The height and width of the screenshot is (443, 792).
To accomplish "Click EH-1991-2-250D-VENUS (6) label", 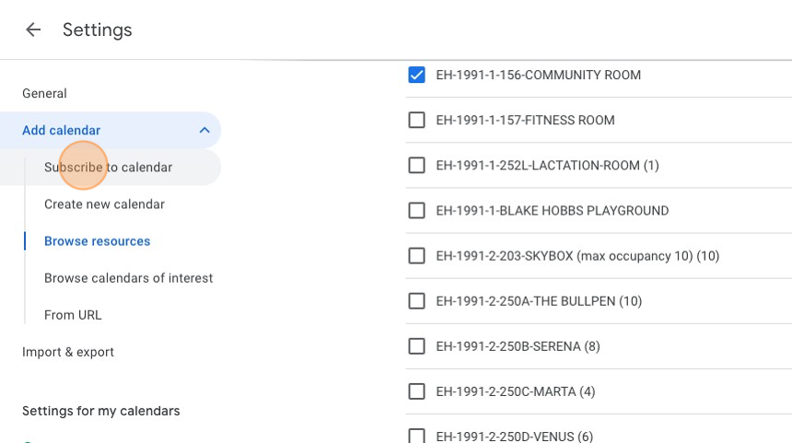I will [515, 436].
